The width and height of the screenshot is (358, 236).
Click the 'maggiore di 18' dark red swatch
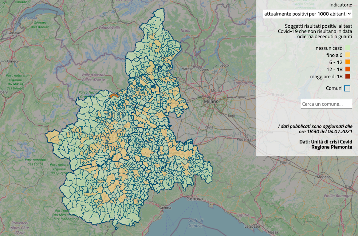pos(348,76)
